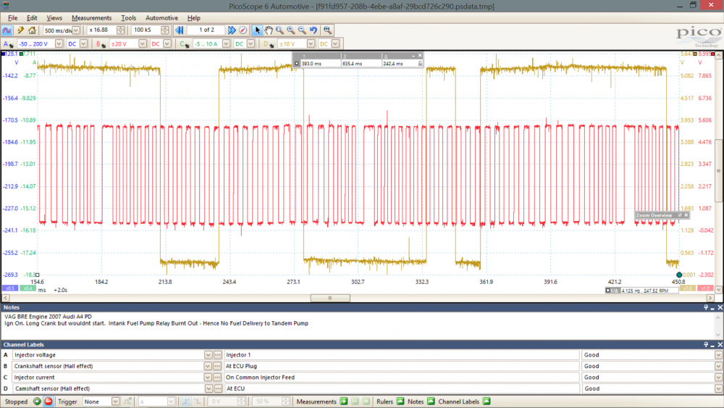Click the horizontal scrollbar thumb

click(x=330, y=298)
